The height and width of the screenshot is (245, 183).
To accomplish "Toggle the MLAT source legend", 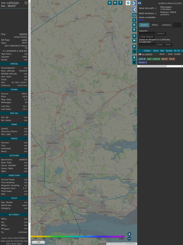I will pos(165,59).
